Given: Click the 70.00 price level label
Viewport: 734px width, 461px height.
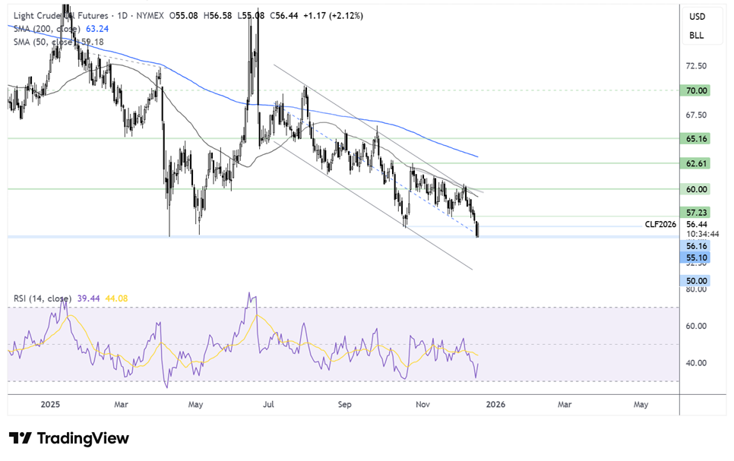Looking at the screenshot, I should point(698,90).
